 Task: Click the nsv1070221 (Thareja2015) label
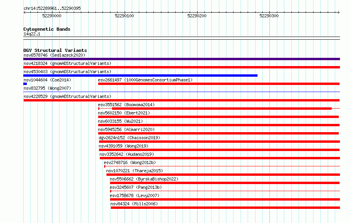[134, 171]
